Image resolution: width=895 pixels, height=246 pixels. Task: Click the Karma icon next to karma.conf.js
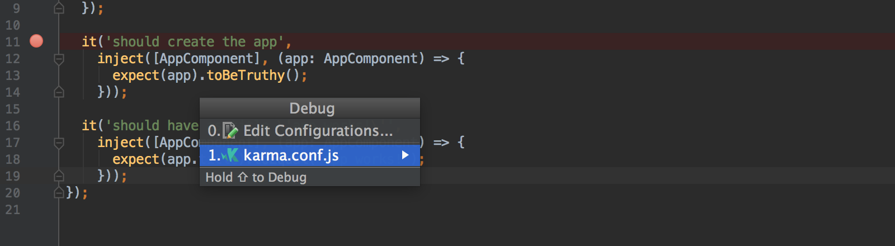tap(230, 155)
